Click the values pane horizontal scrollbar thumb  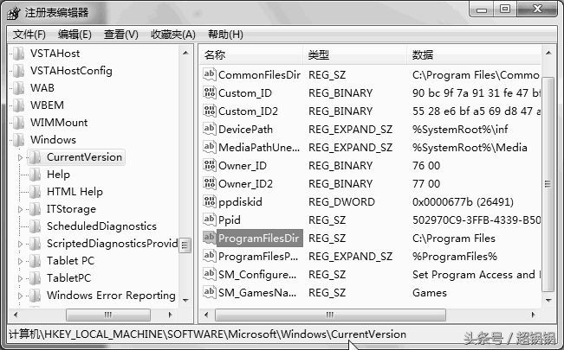tap(330, 315)
